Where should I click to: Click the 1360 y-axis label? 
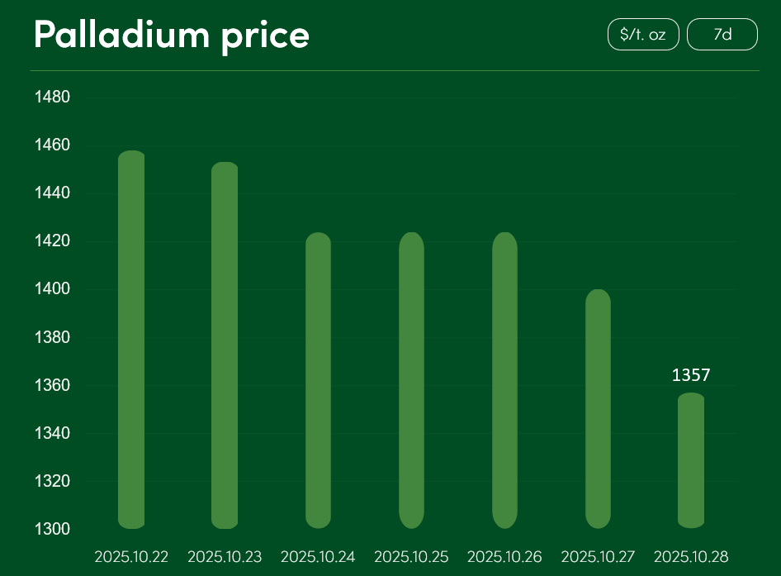(x=52, y=385)
